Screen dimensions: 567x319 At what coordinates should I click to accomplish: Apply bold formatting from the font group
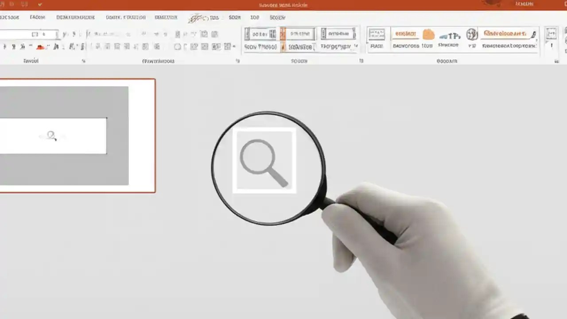4,47
